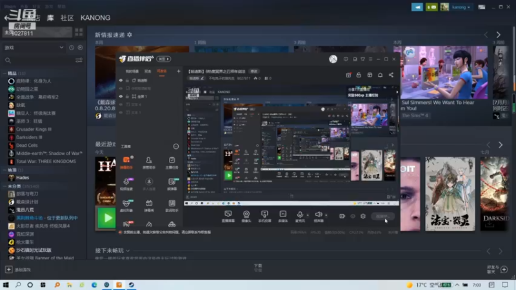Click 添加游戏 at the bottom of Steam
This screenshot has width=516, height=290.
click(18, 269)
